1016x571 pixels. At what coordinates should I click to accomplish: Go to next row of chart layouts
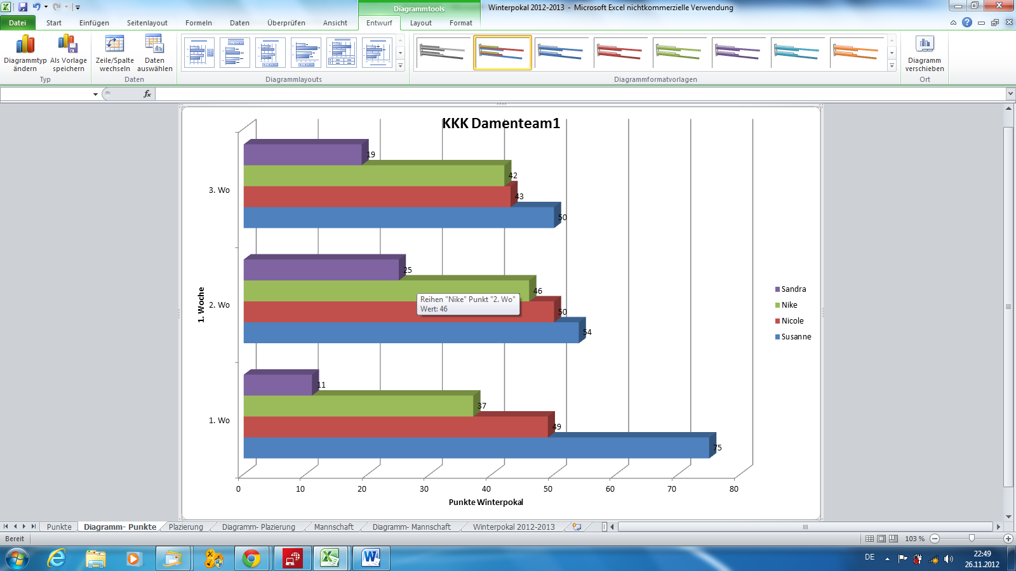point(400,53)
